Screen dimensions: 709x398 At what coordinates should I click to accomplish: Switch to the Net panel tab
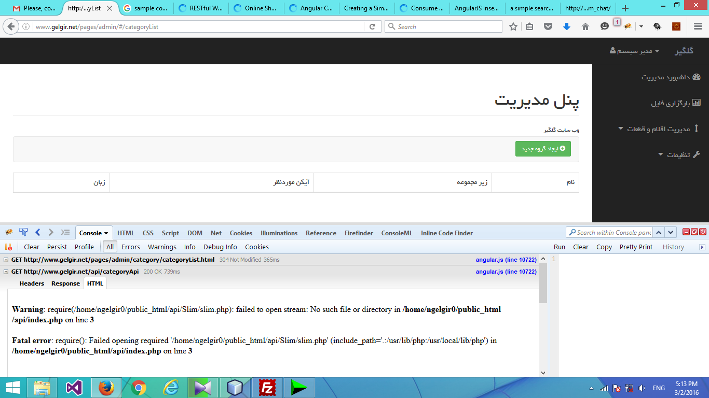click(x=216, y=233)
